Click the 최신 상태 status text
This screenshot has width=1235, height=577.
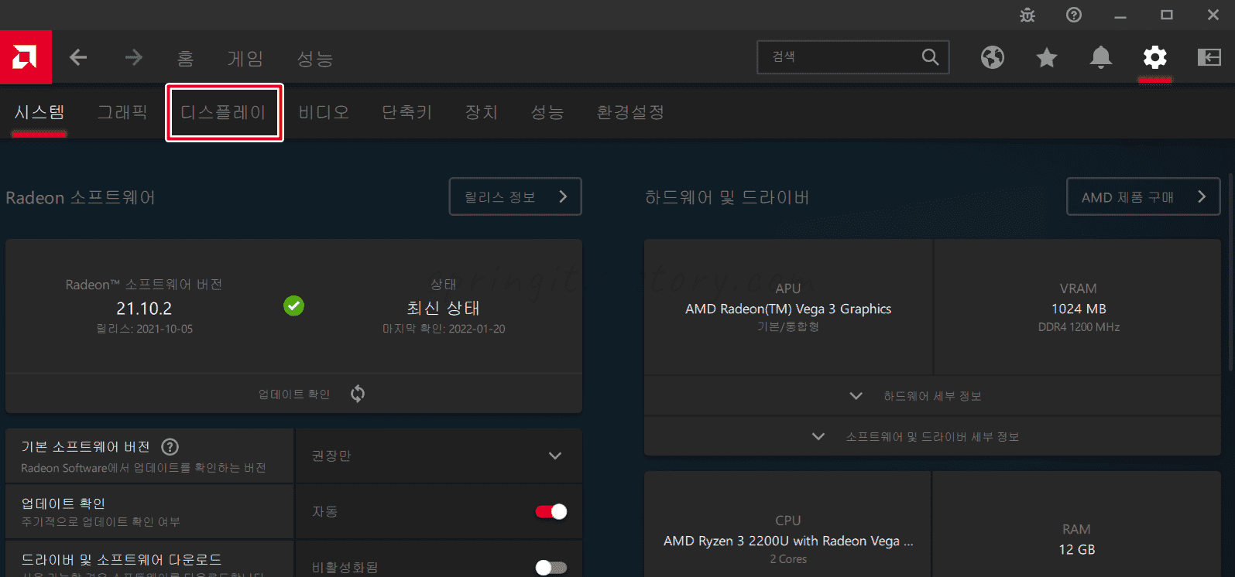click(444, 308)
